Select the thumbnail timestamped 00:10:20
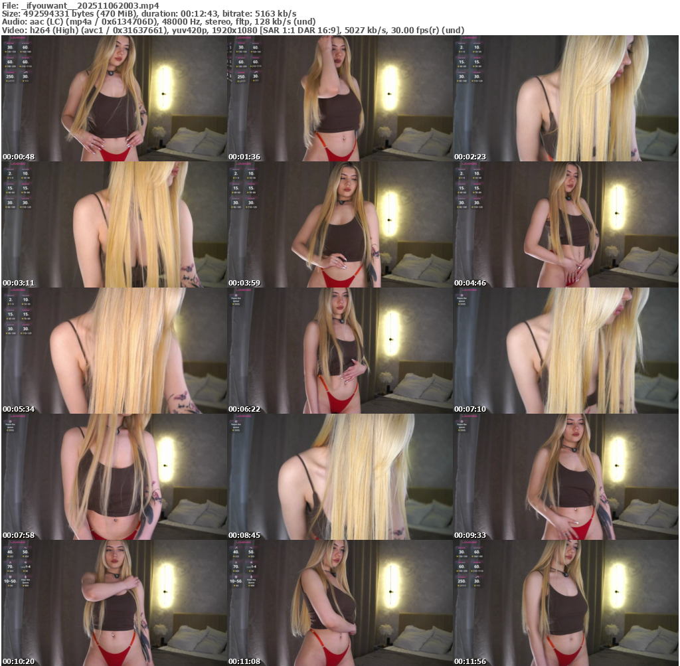680x666 pixels. [114, 603]
